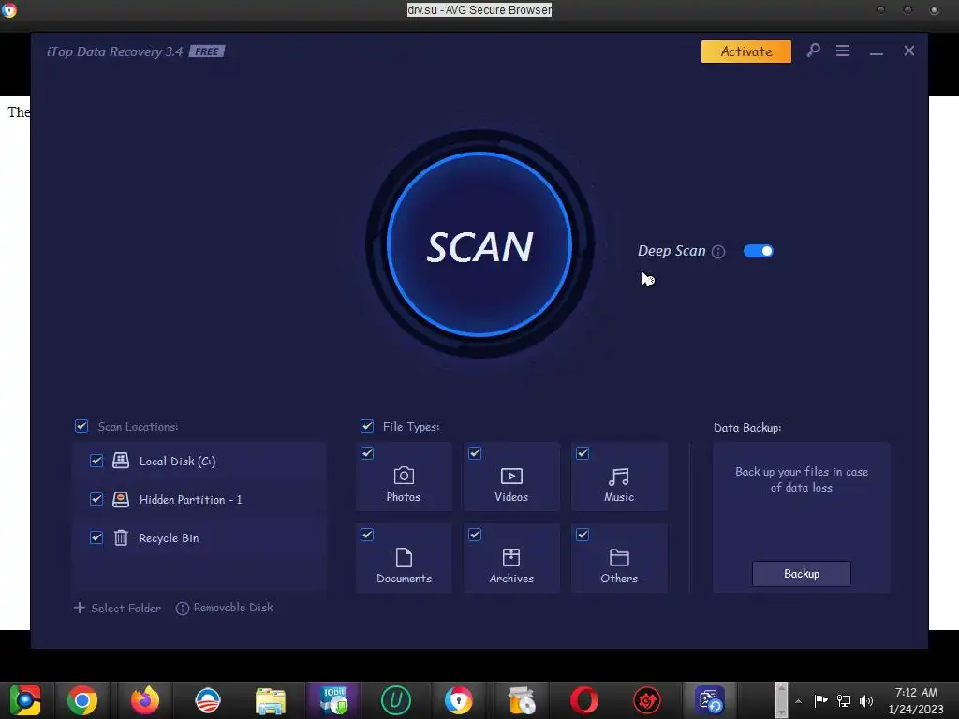Image resolution: width=959 pixels, height=719 pixels.
Task: Select the Local Disk (C:) label
Action: [177, 461]
